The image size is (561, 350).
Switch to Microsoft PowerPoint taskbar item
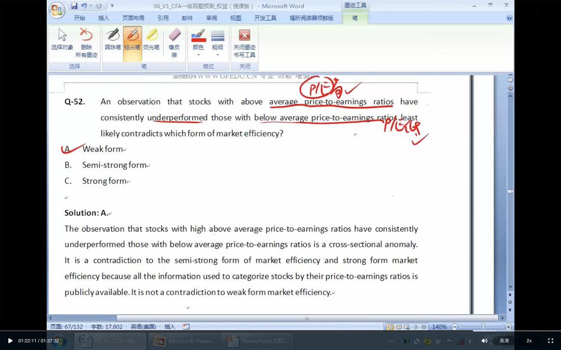click(x=183, y=341)
